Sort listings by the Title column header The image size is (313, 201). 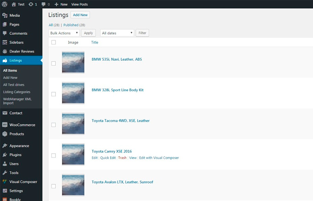[95, 43]
